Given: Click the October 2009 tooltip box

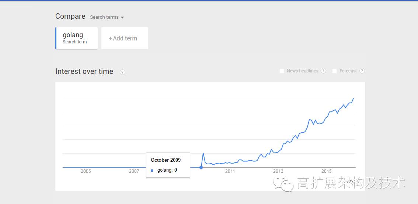Looking at the screenshot, I should (x=168, y=165).
